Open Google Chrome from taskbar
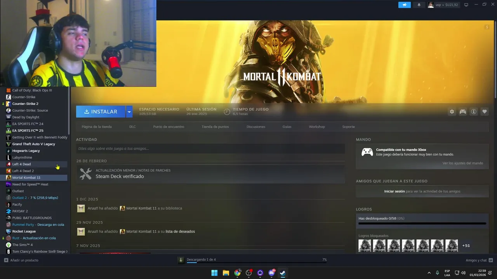The width and height of the screenshot is (497, 279). tap(237, 273)
